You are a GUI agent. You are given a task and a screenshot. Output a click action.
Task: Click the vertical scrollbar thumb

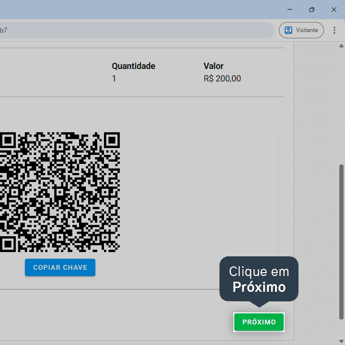pyautogui.click(x=341, y=241)
